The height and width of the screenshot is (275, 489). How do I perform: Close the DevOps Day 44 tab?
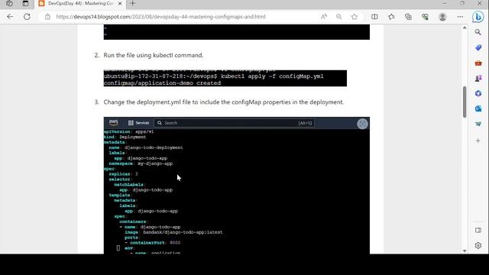click(x=120, y=3)
